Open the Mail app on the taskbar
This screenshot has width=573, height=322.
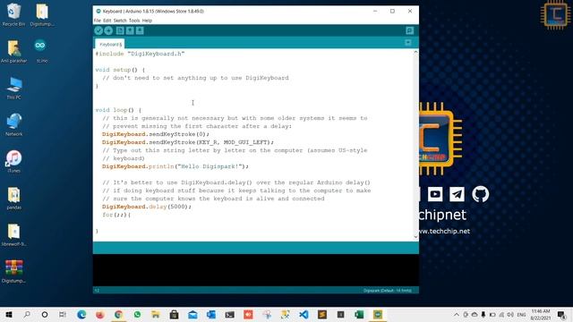point(192,314)
